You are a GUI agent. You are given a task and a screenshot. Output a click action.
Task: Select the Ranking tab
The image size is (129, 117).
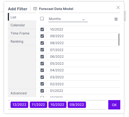[22, 41]
